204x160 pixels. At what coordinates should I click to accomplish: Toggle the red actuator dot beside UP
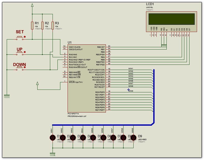(25, 52)
